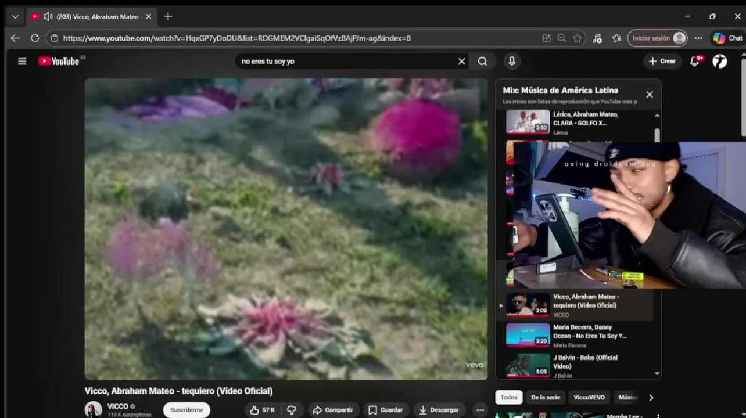Reload the current page

[x=35, y=38]
